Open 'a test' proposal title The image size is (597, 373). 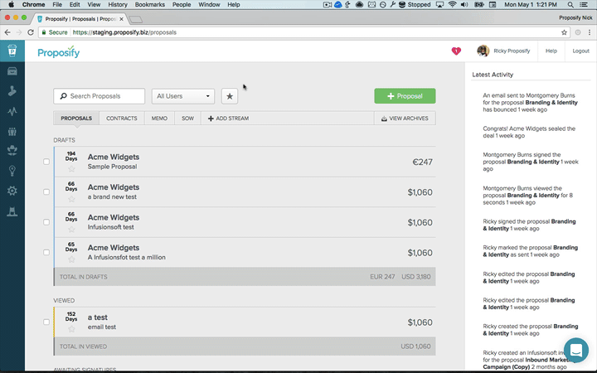pos(98,317)
